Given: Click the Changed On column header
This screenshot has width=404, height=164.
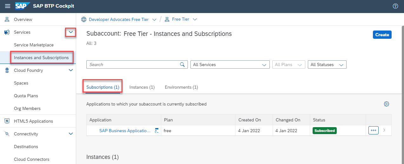Looking at the screenshot, I should 291,120.
